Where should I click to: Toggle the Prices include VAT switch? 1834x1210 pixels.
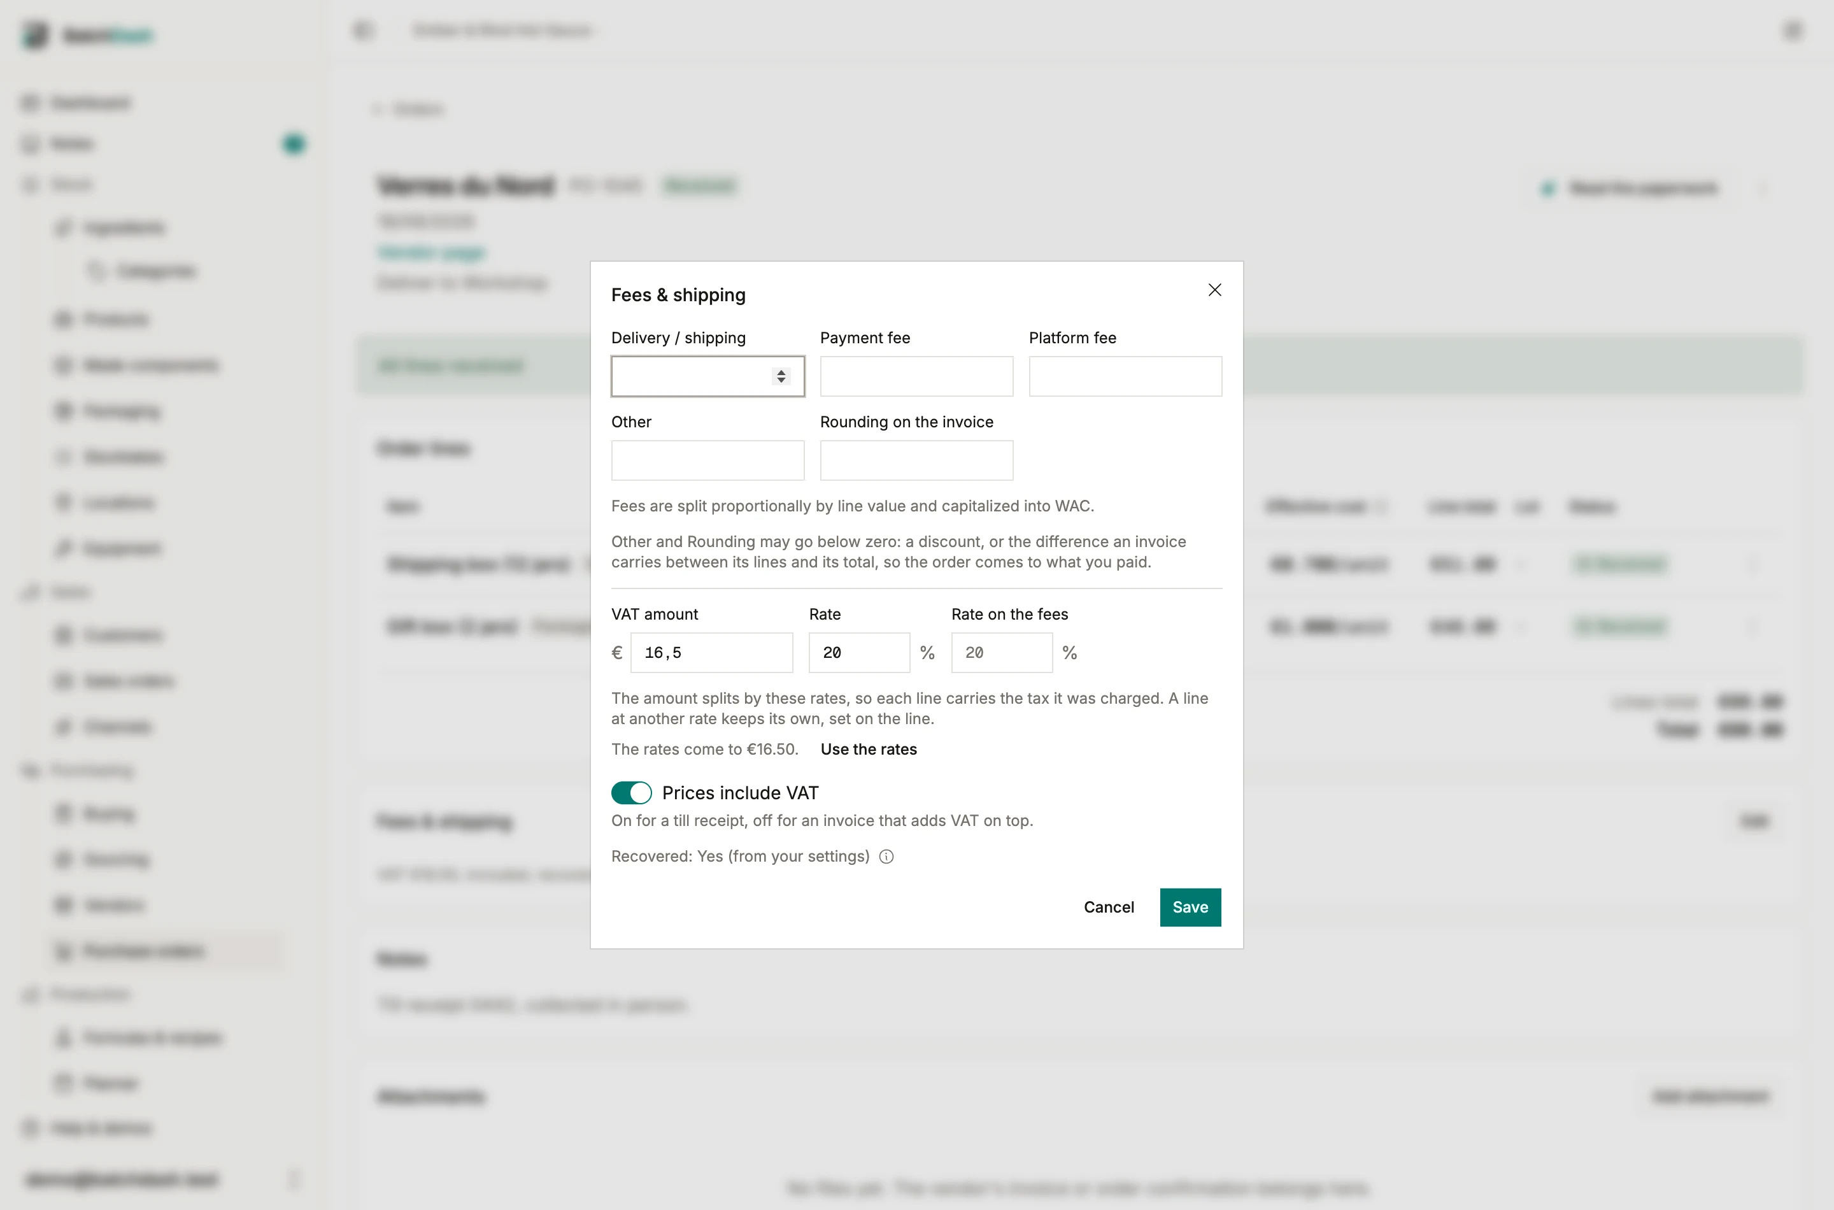(x=631, y=792)
